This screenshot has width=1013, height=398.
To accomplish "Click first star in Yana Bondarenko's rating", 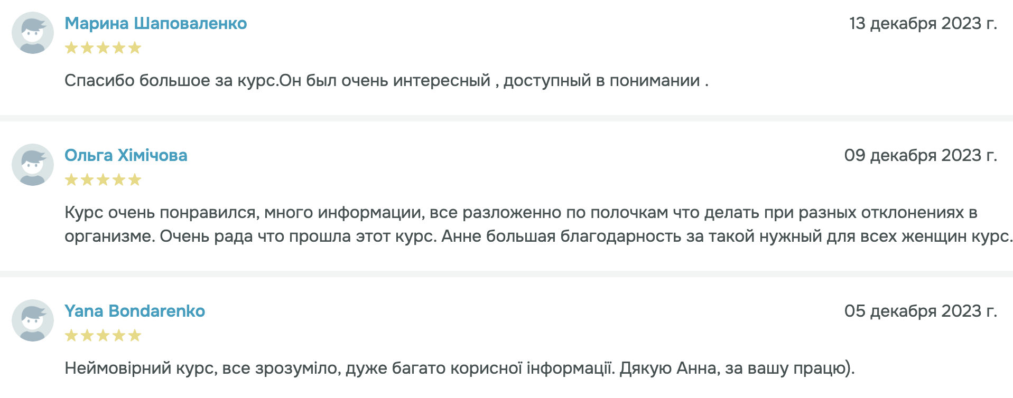I will 71,336.
